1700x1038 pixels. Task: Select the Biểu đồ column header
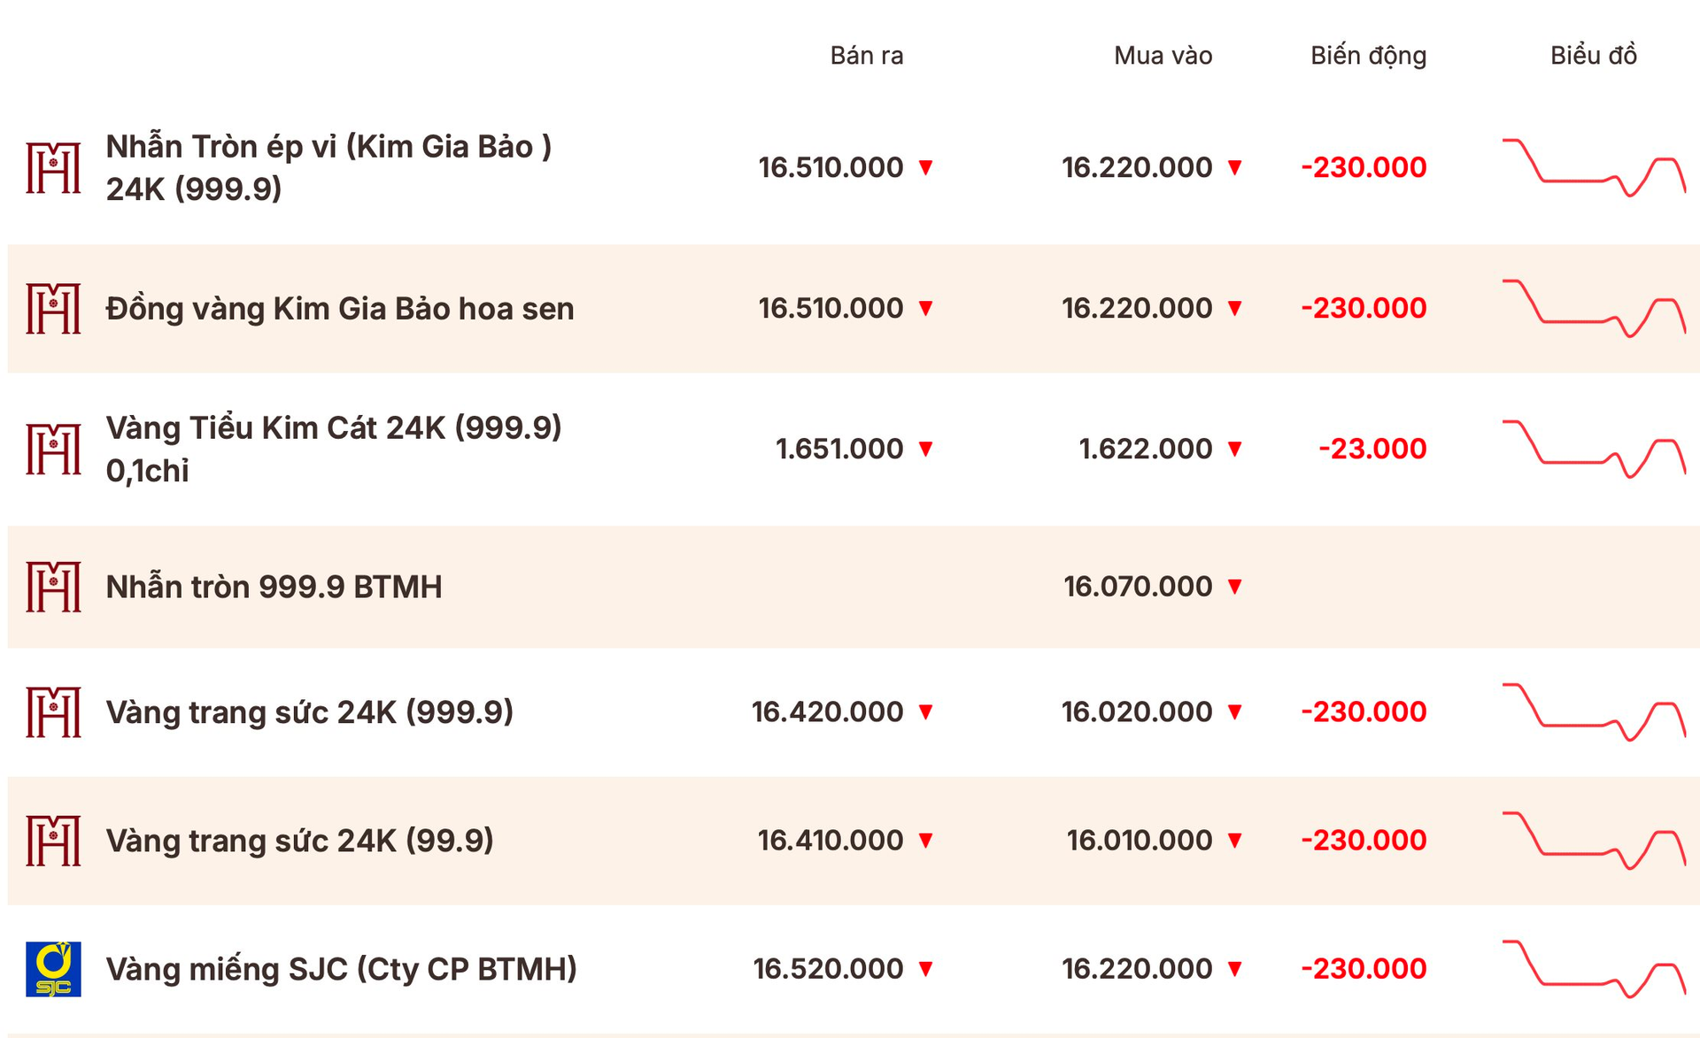click(x=1594, y=56)
